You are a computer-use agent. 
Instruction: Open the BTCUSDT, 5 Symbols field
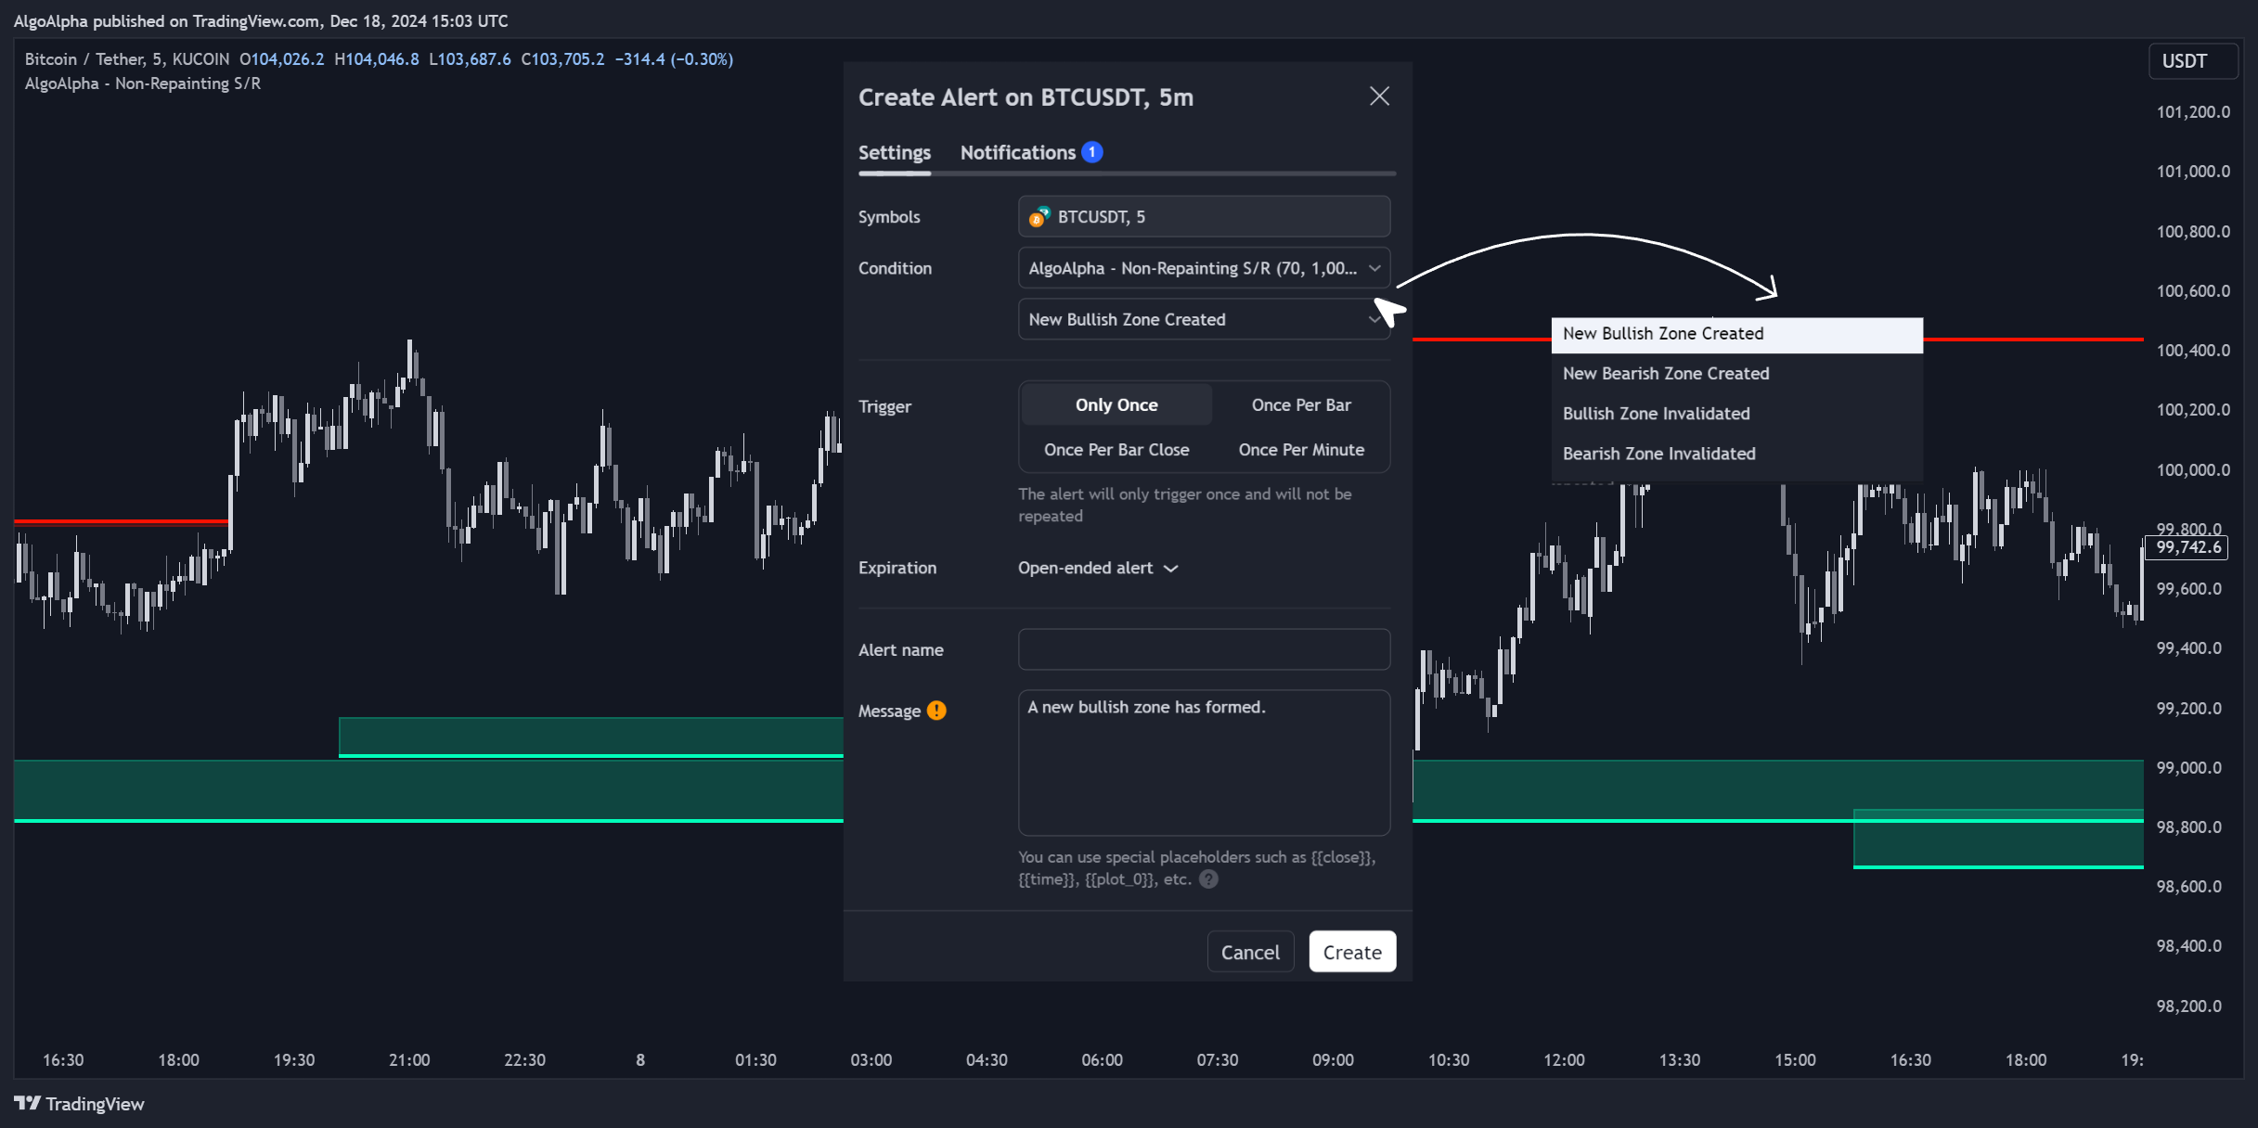[x=1204, y=217]
